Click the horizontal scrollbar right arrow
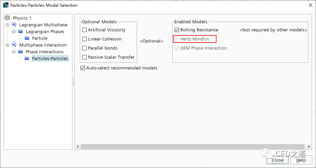The image size is (316, 168). pyautogui.click(x=309, y=146)
